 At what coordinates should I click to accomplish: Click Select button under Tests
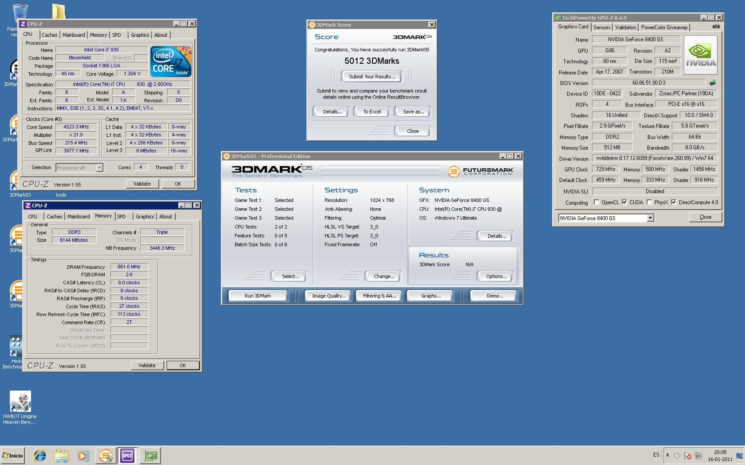(x=290, y=276)
